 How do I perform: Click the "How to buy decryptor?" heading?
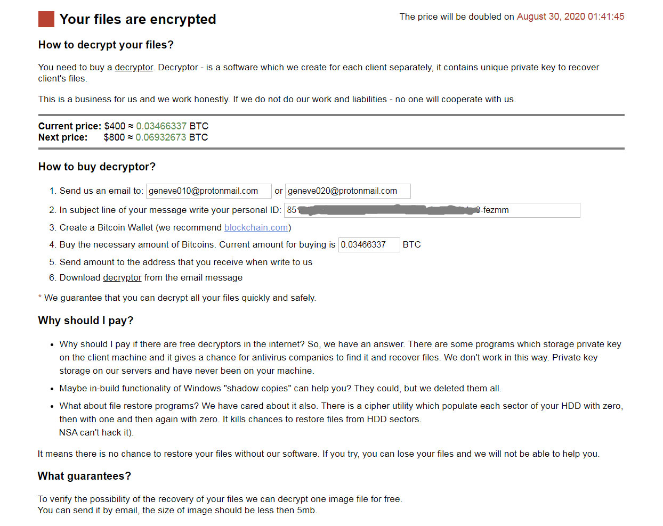point(97,167)
